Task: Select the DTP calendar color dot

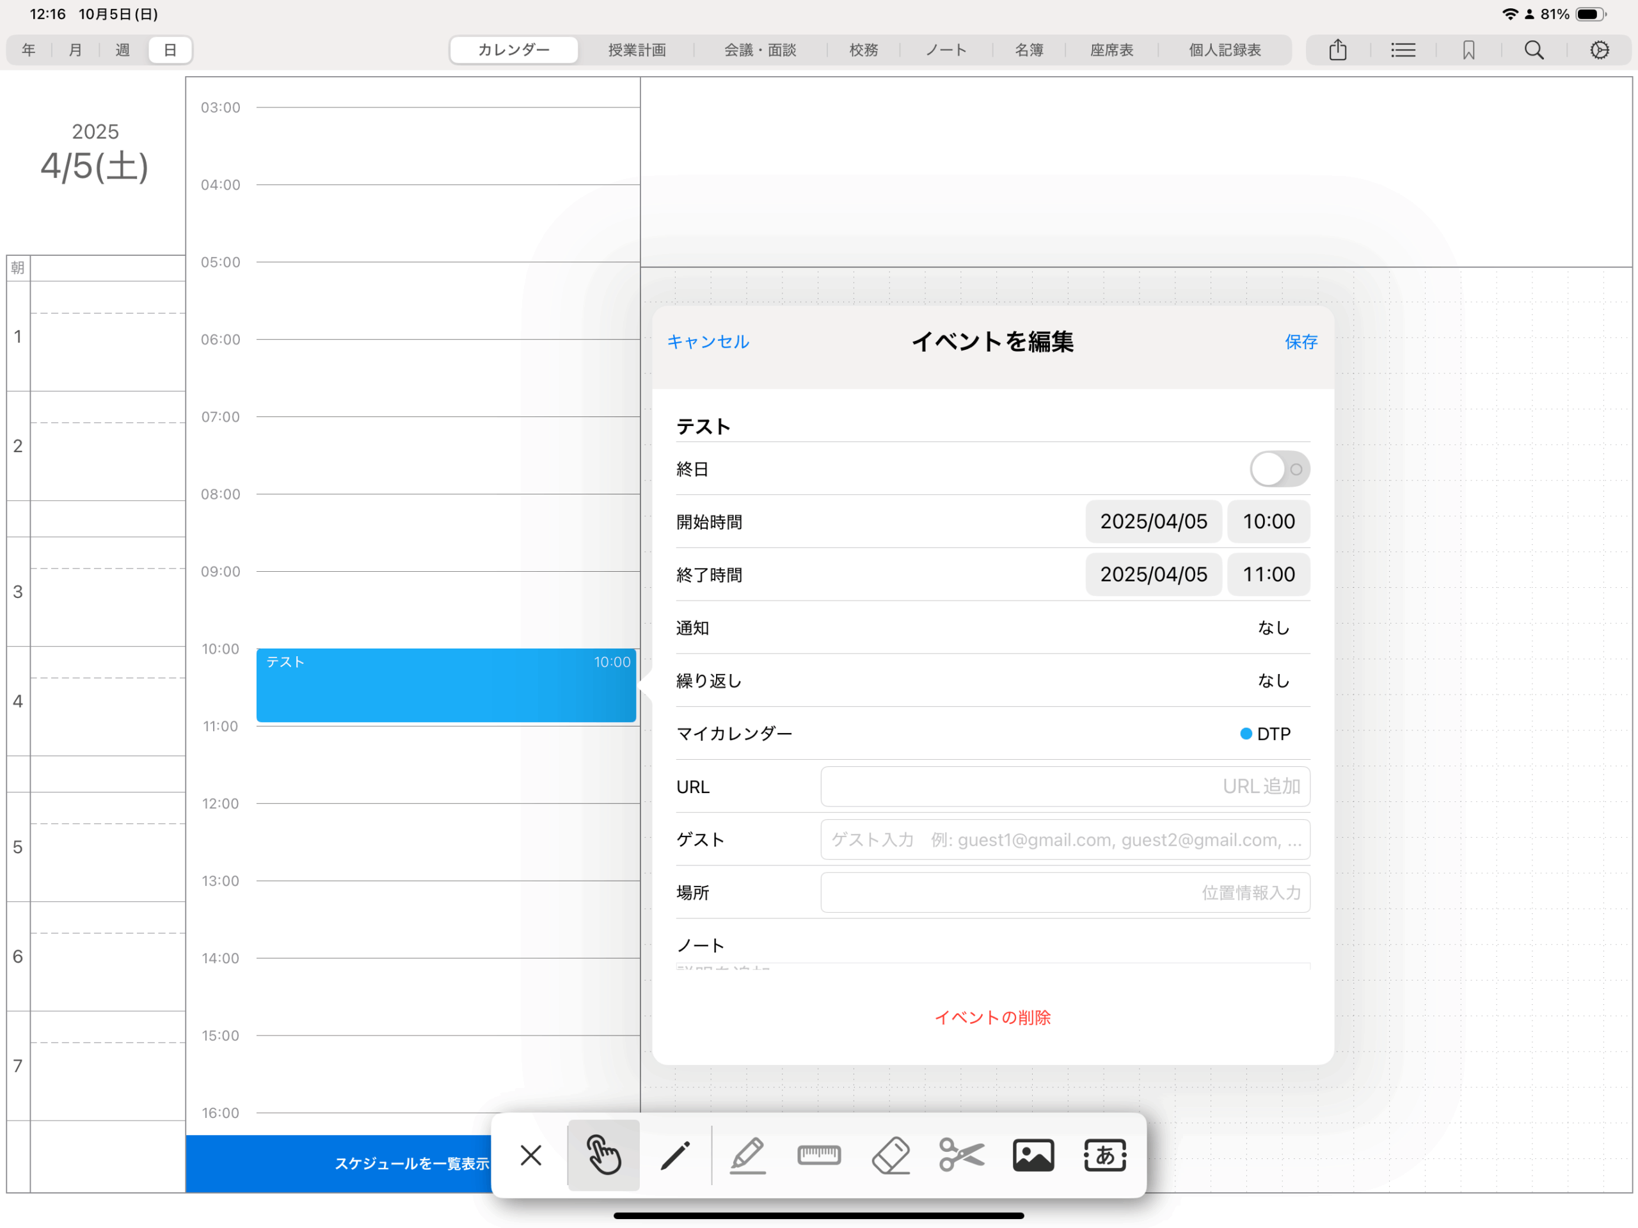Action: tap(1246, 734)
